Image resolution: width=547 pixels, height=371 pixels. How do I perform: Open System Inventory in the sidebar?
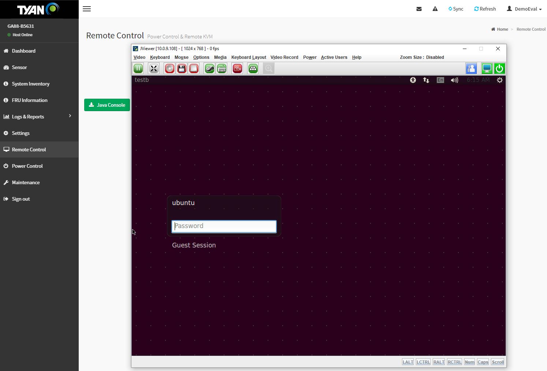point(39,84)
